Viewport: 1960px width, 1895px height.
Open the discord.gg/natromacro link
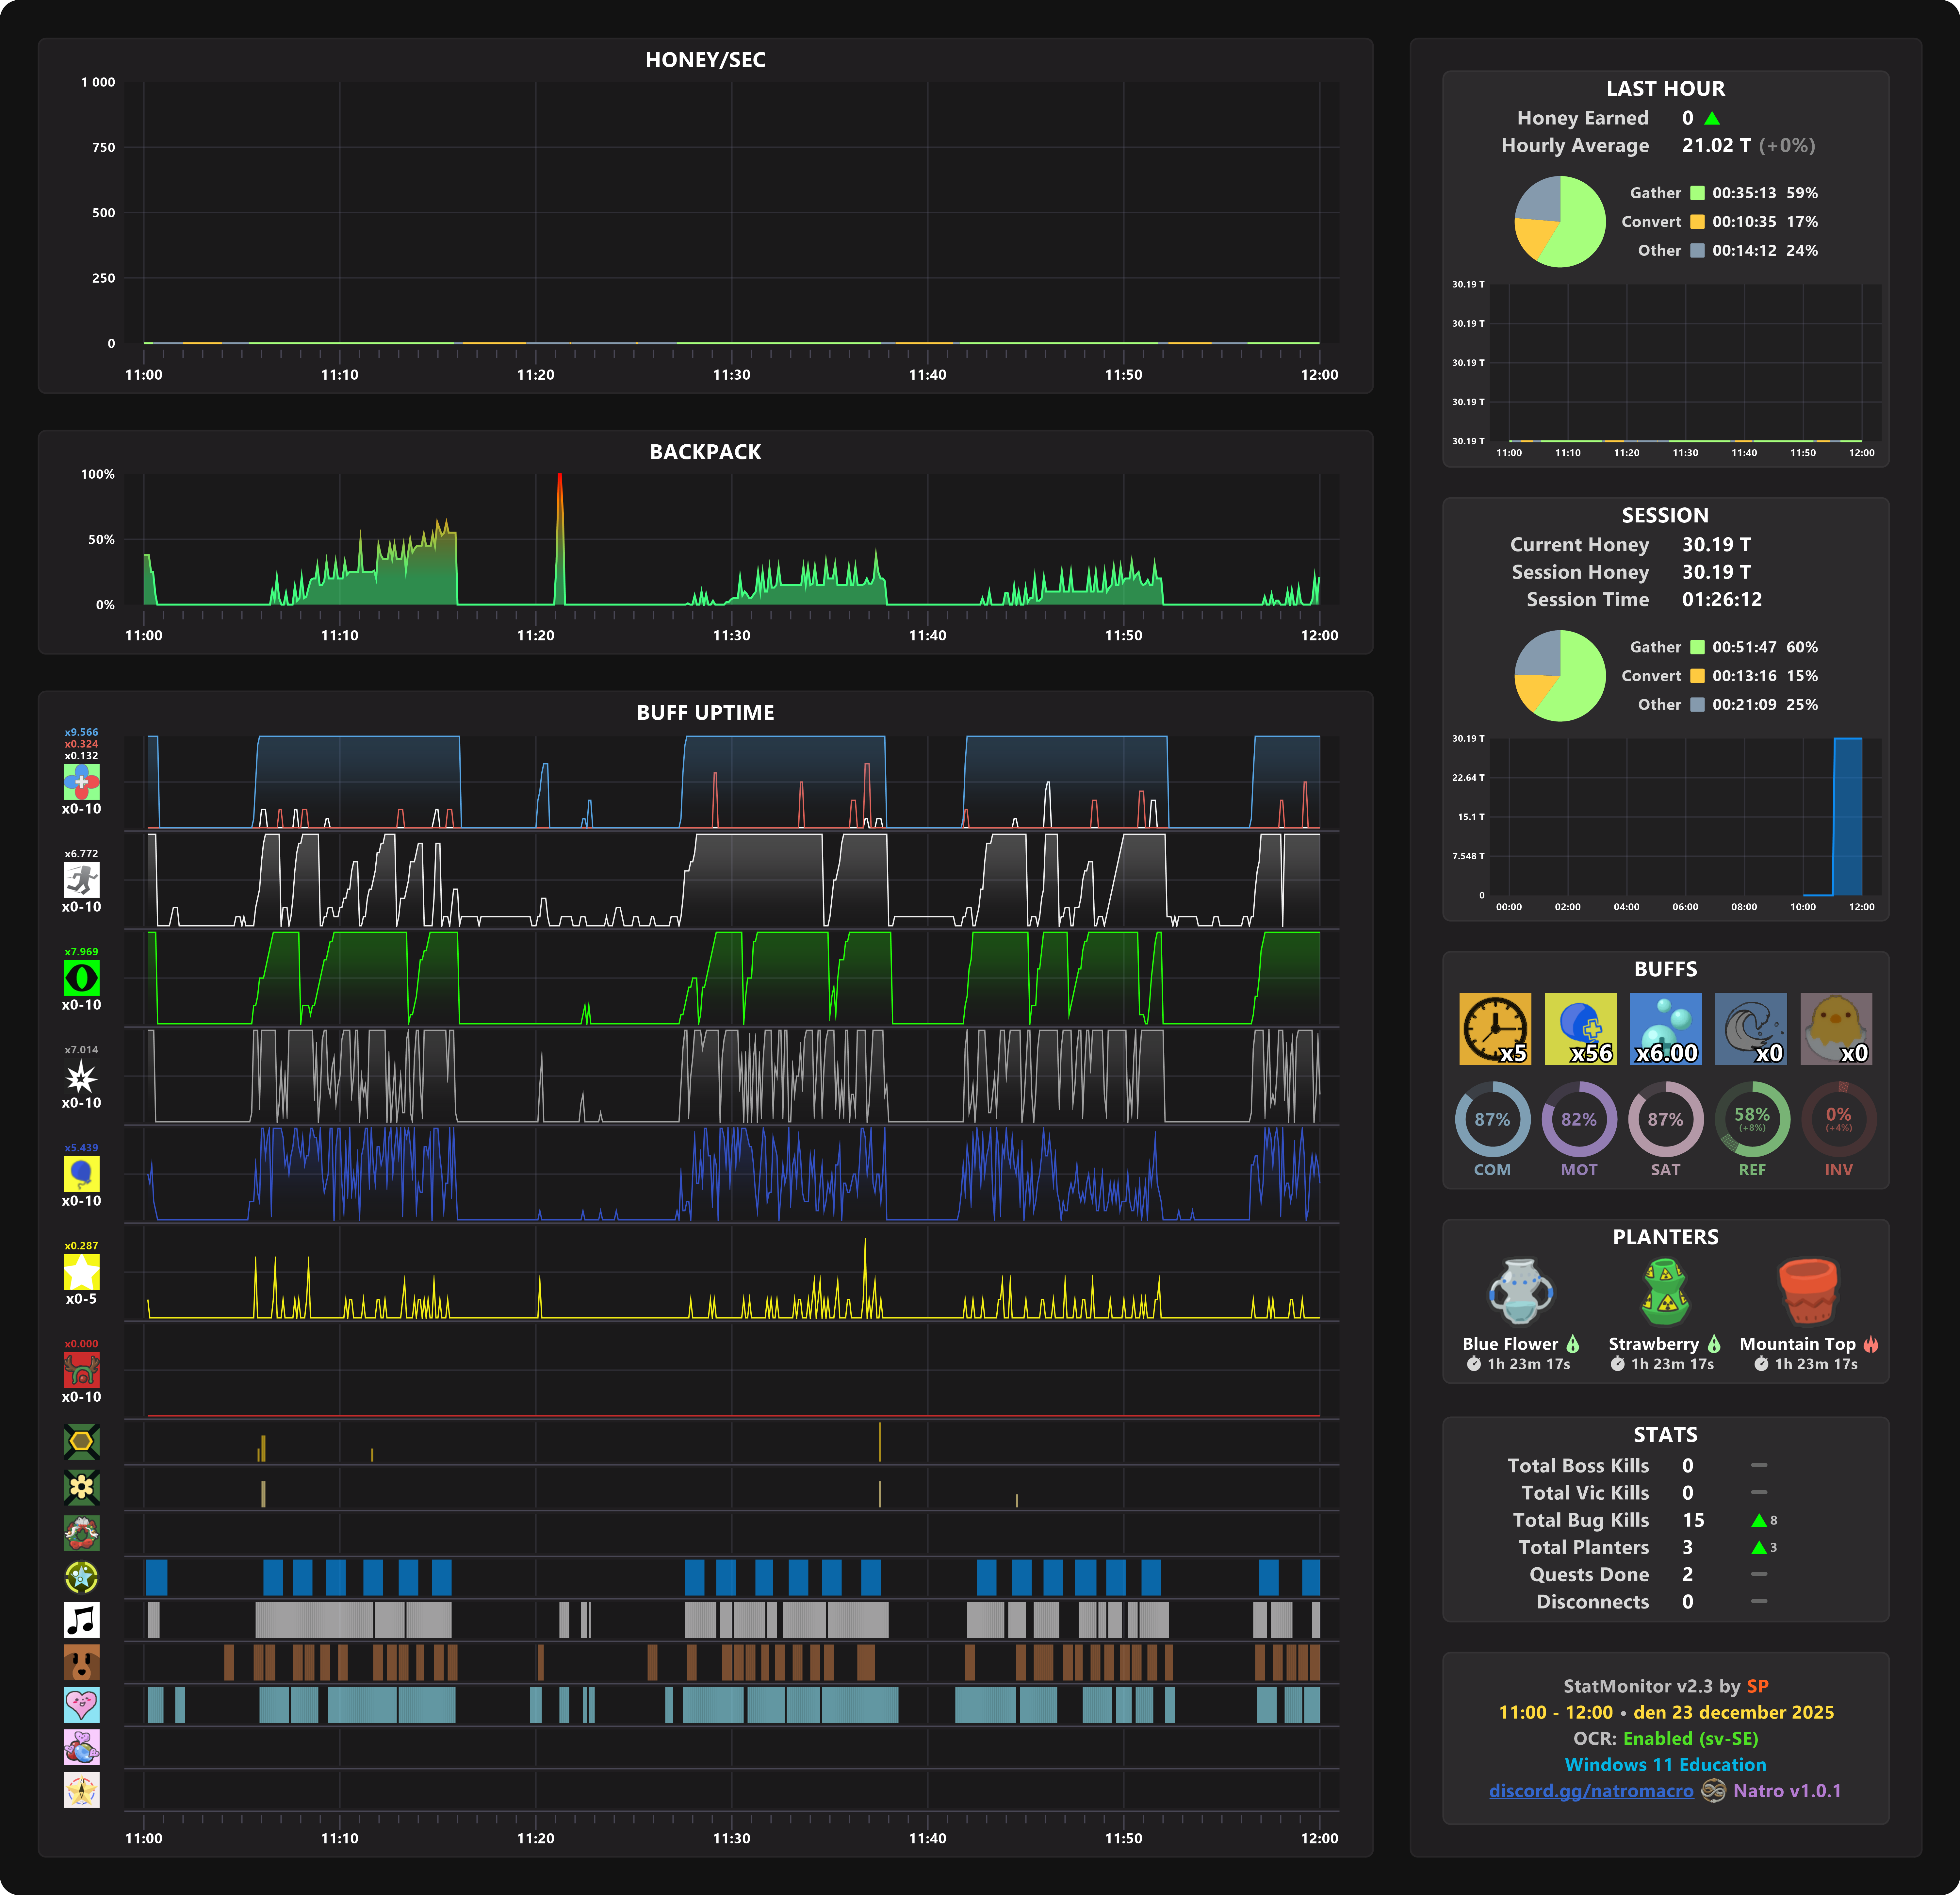[x=1592, y=1791]
